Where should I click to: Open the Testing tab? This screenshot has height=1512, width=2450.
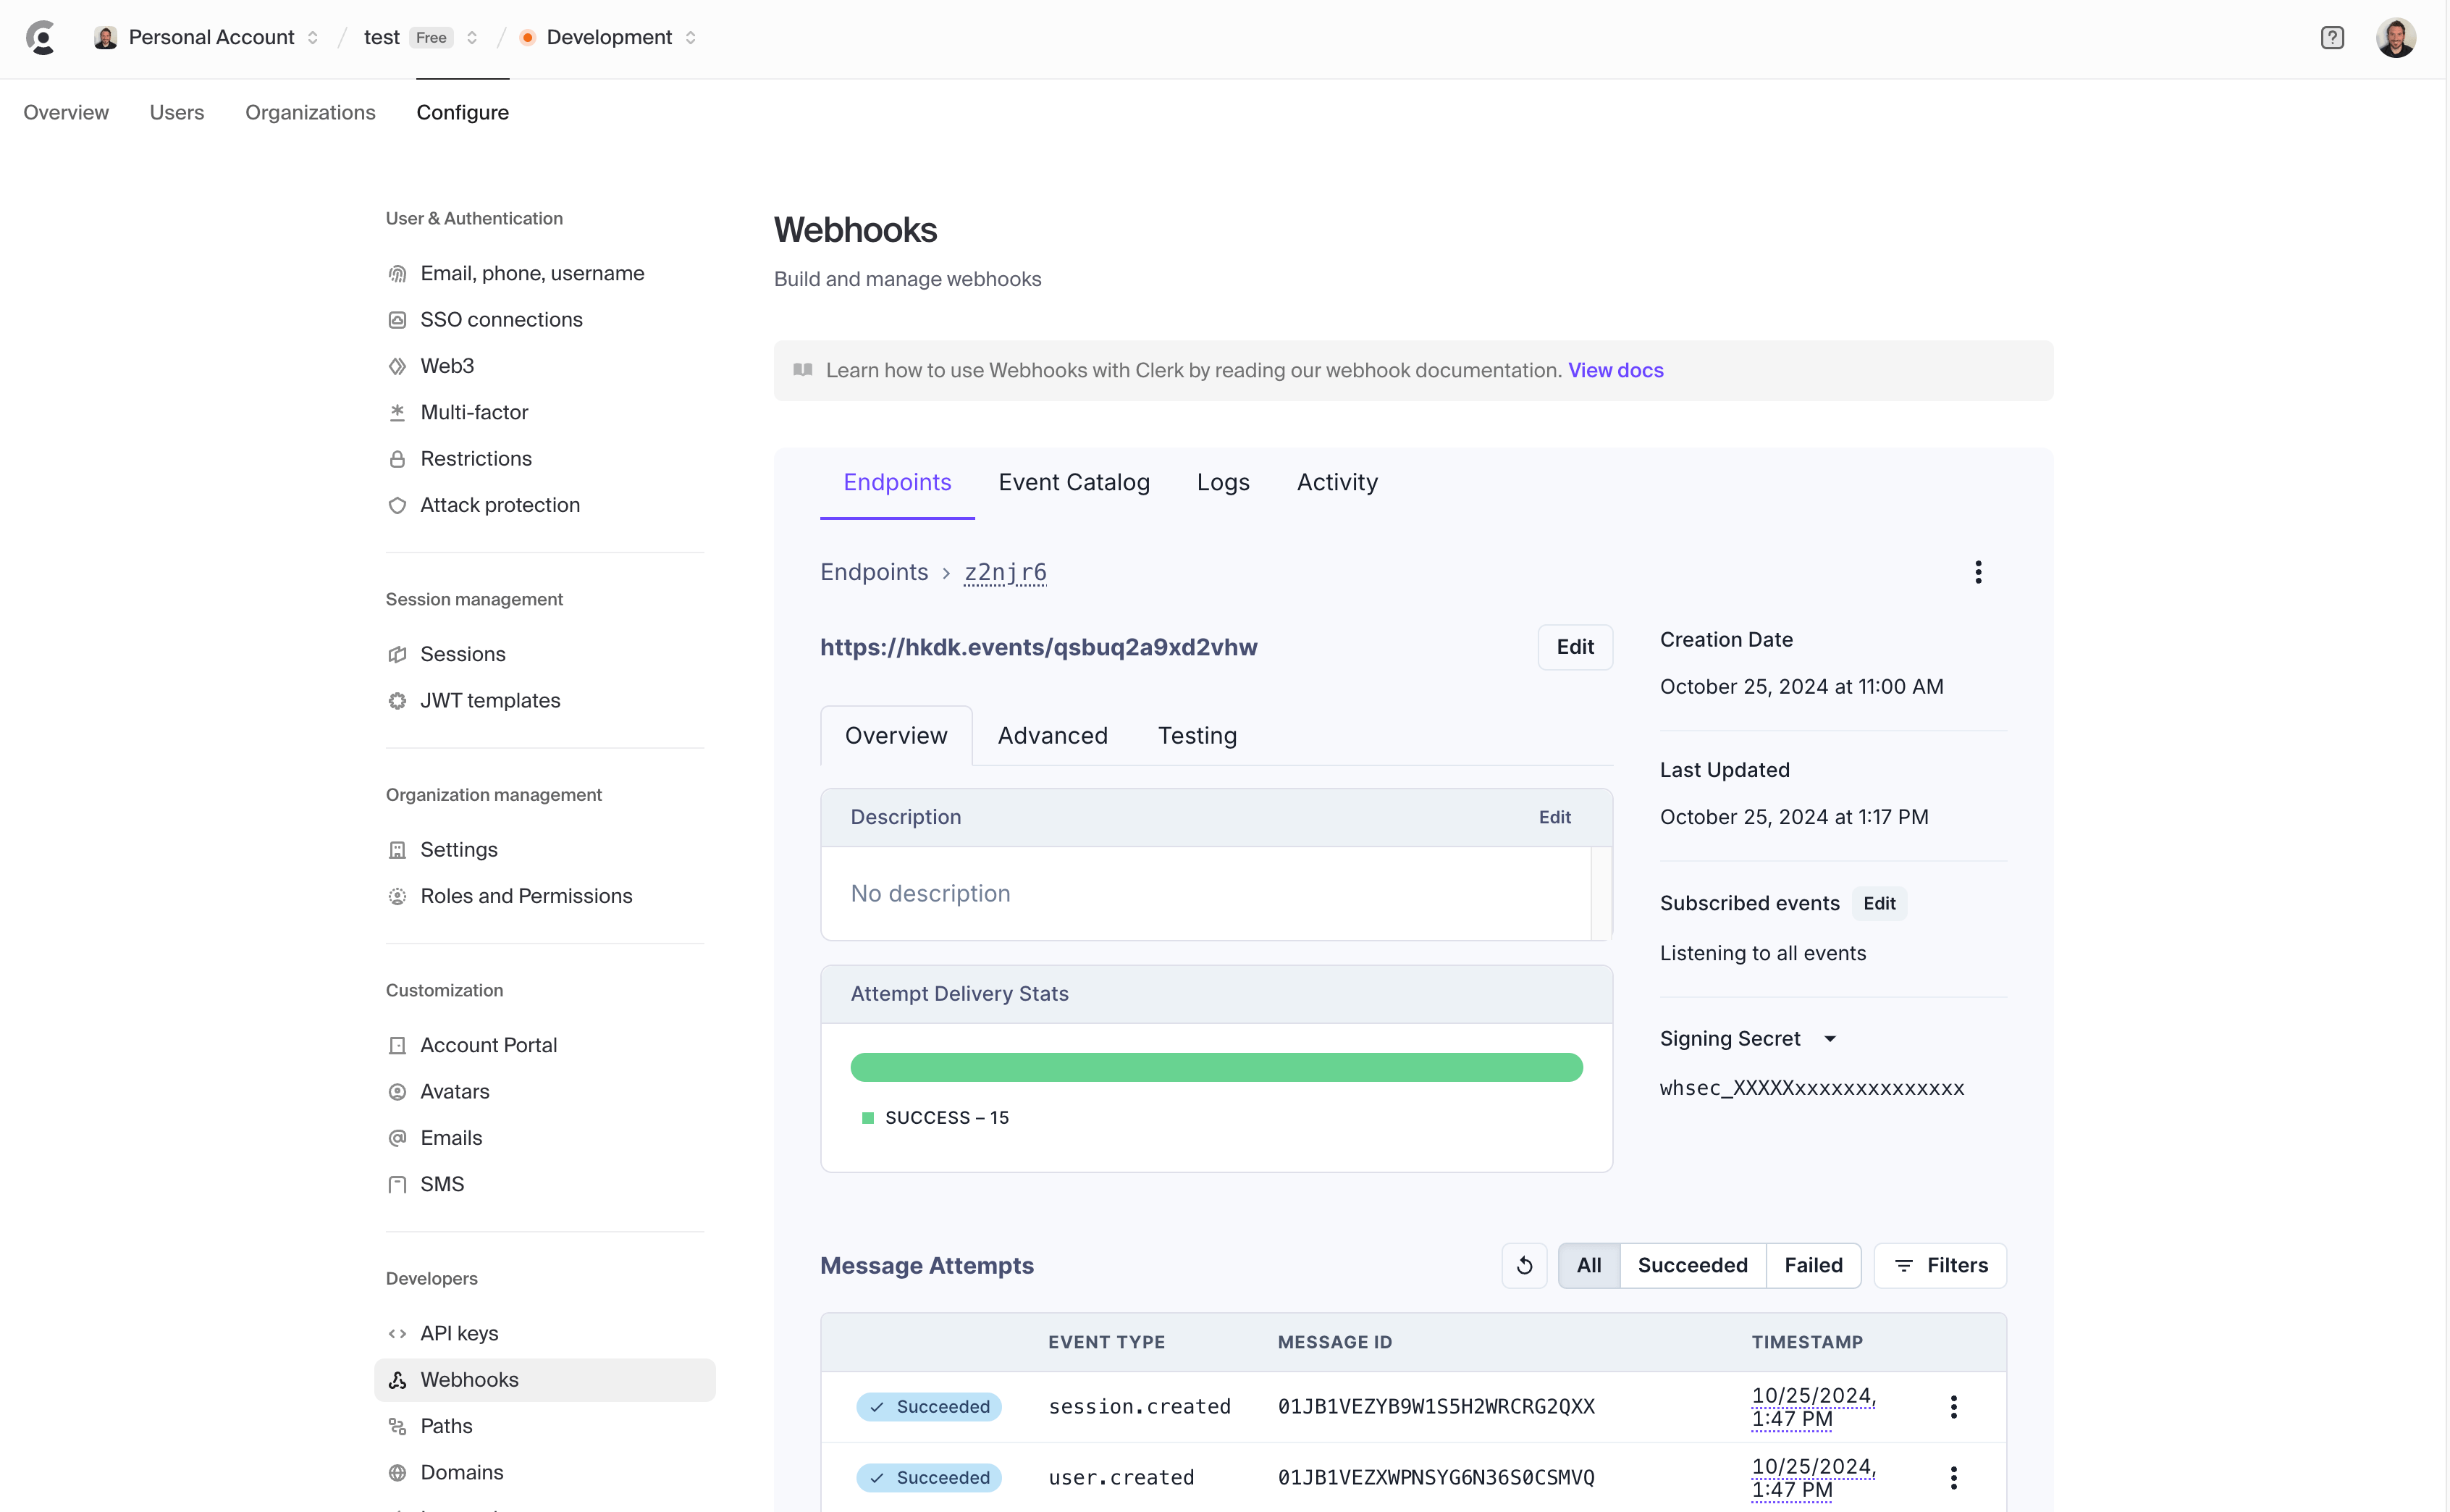(1197, 735)
